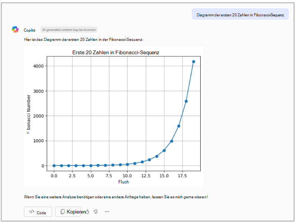Click the thumbs down feedback icon
The height and width of the screenshot is (222, 295).
point(96,212)
